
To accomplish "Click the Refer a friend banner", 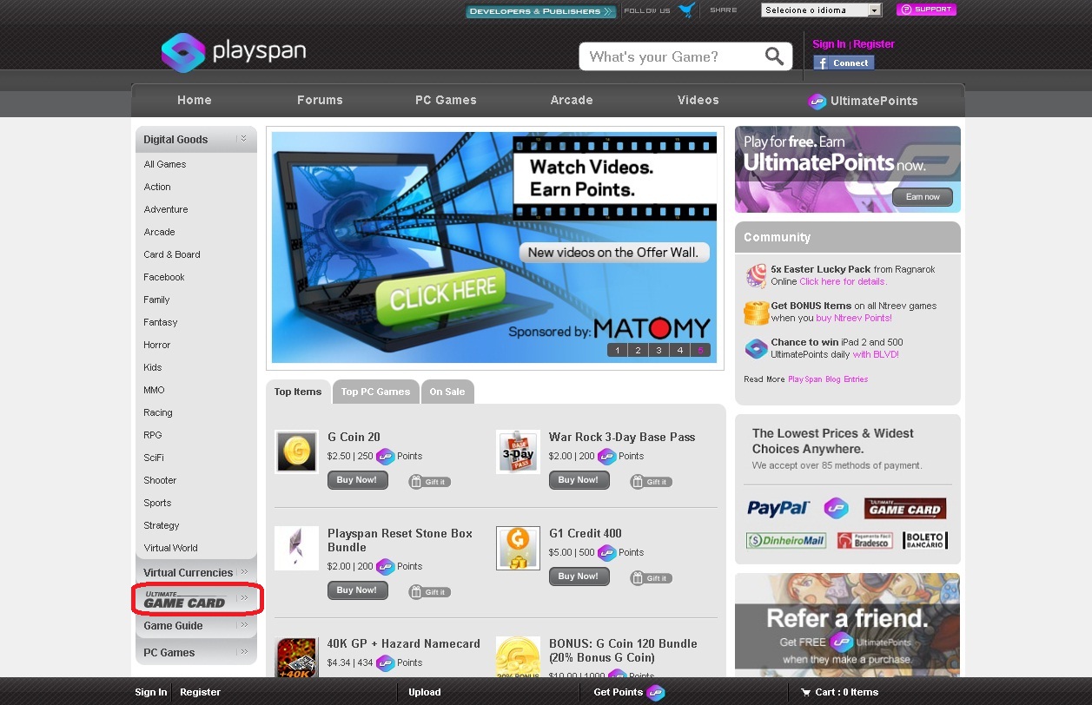I will 848,625.
